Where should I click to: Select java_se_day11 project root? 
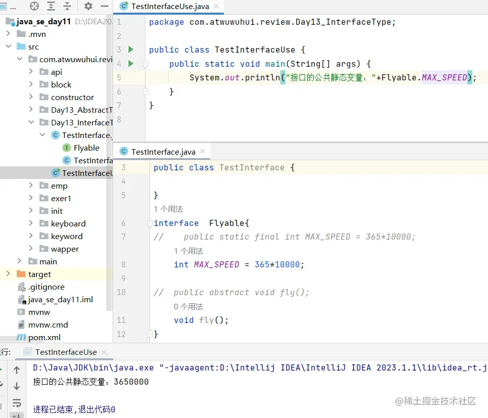(38, 22)
